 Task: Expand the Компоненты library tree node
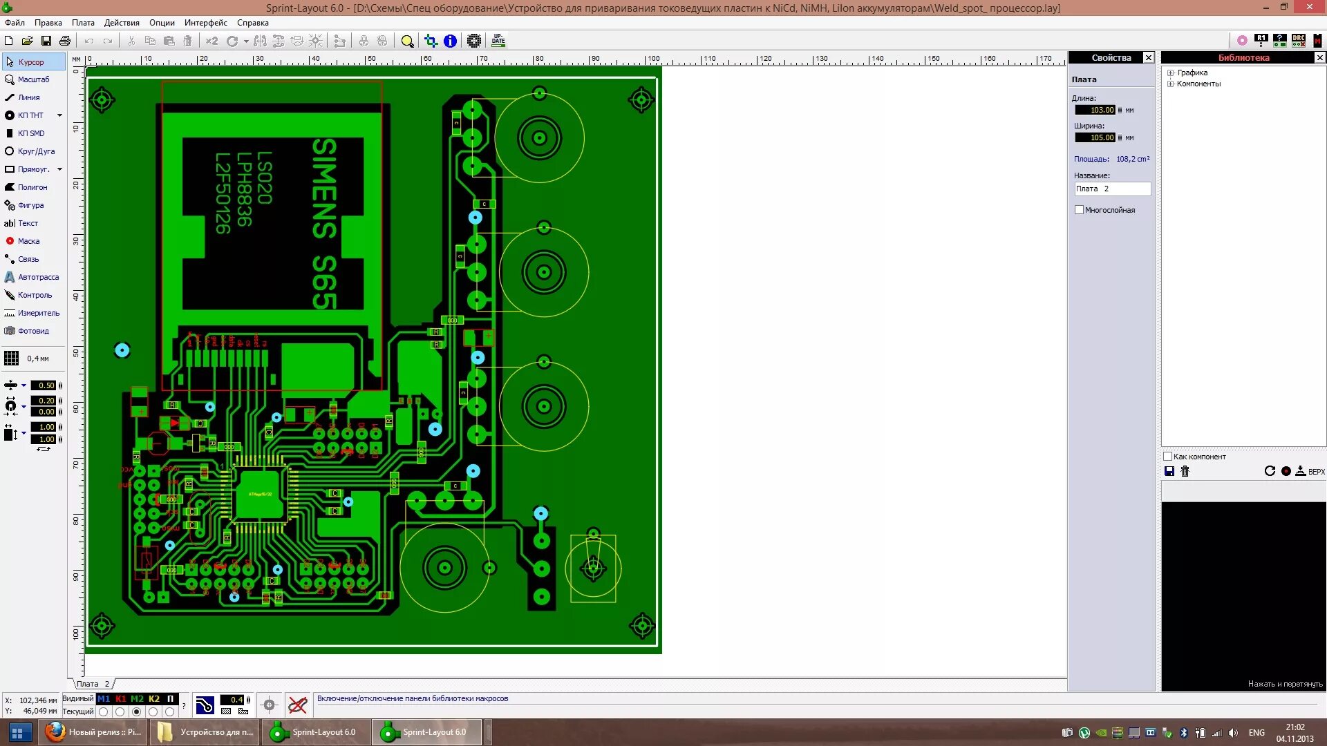tap(1171, 84)
